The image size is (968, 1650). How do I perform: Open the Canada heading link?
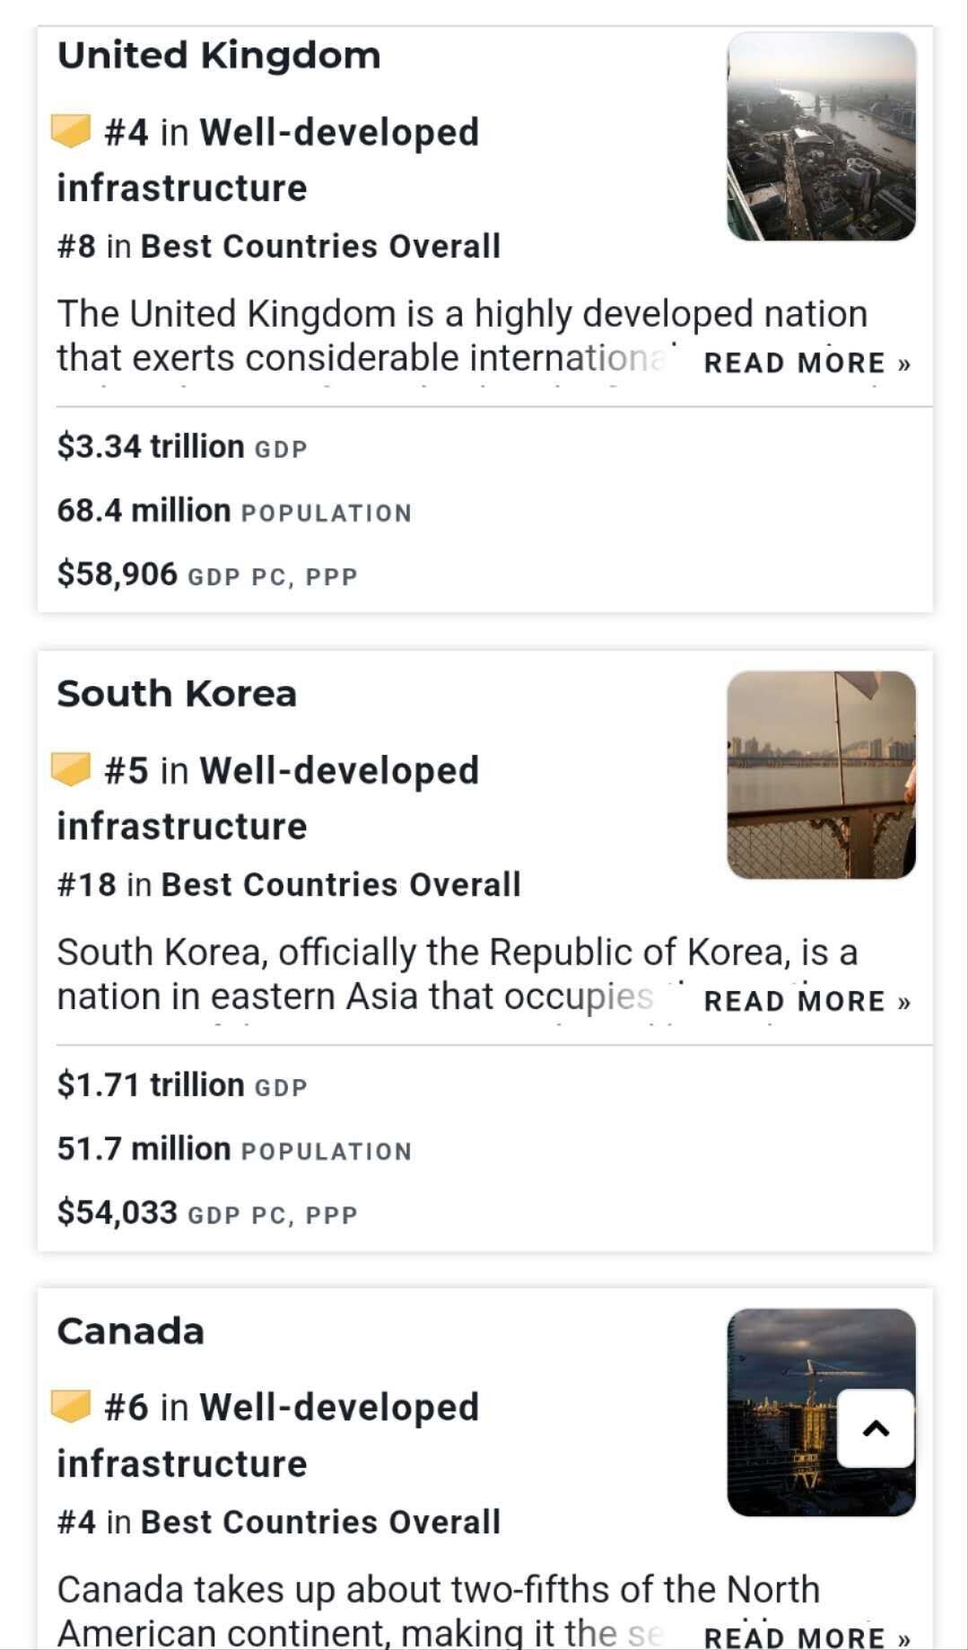pos(131,1331)
